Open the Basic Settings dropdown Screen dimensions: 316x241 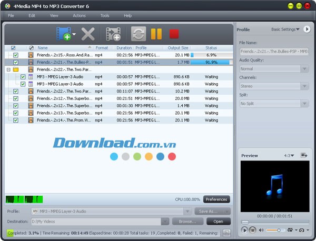pos(285,29)
